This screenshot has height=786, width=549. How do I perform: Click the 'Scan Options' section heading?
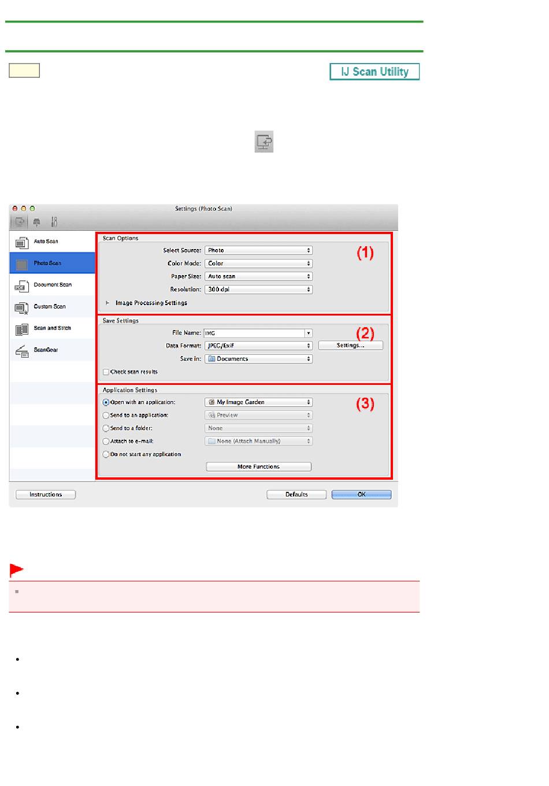[x=121, y=238]
